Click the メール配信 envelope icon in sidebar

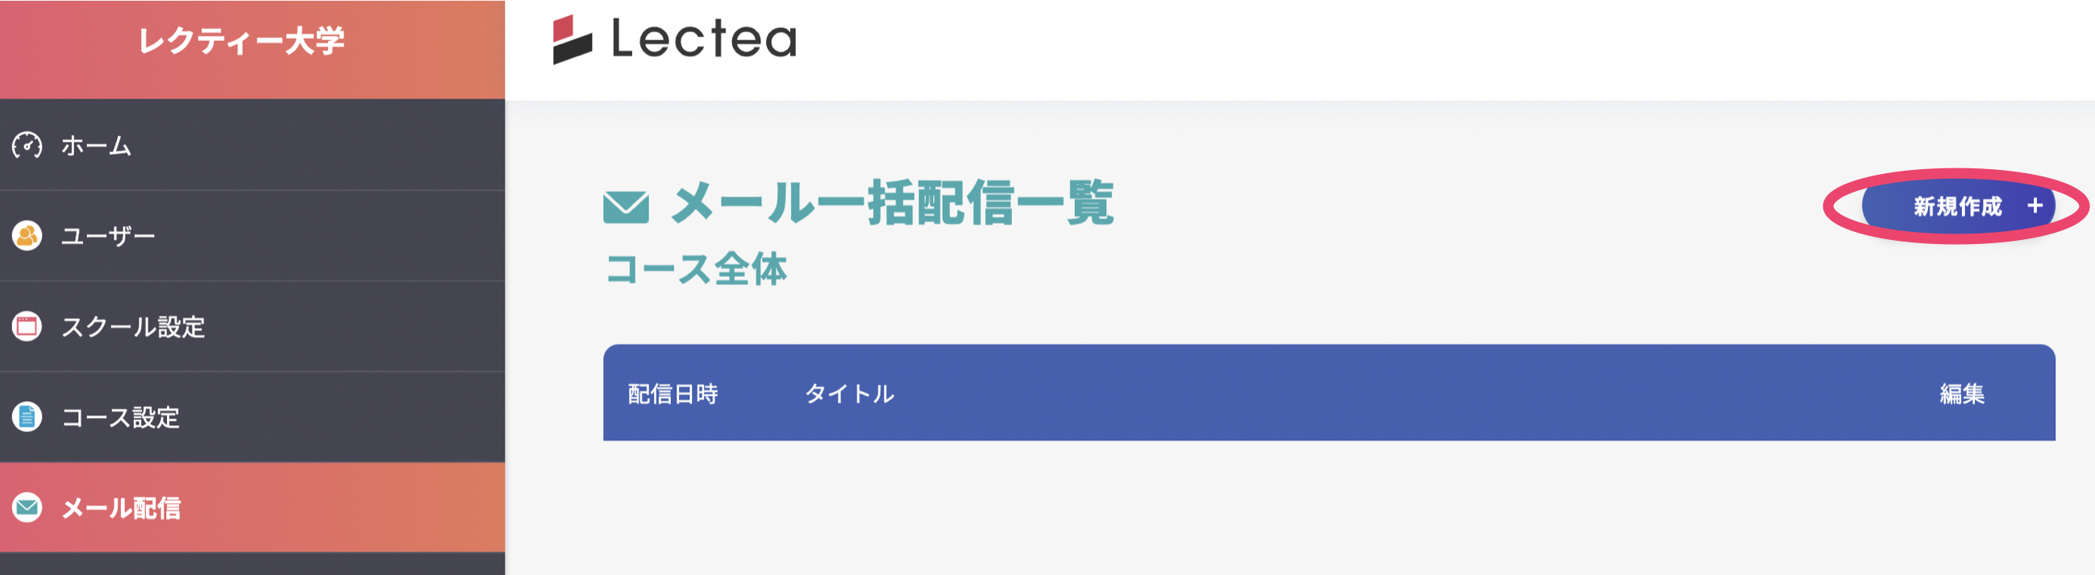tap(27, 507)
